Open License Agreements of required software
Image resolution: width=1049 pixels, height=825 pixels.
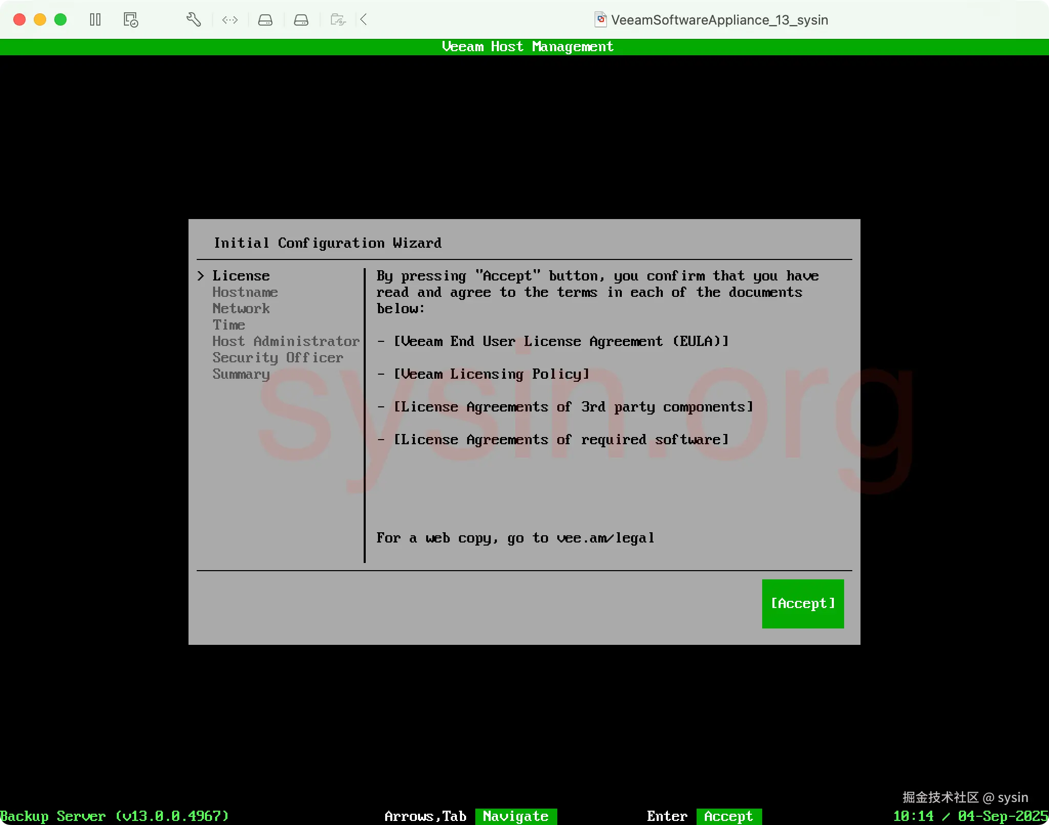point(561,440)
